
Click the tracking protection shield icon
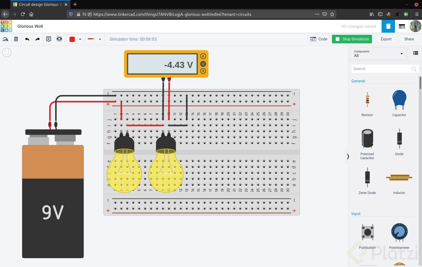pyautogui.click(x=71, y=14)
